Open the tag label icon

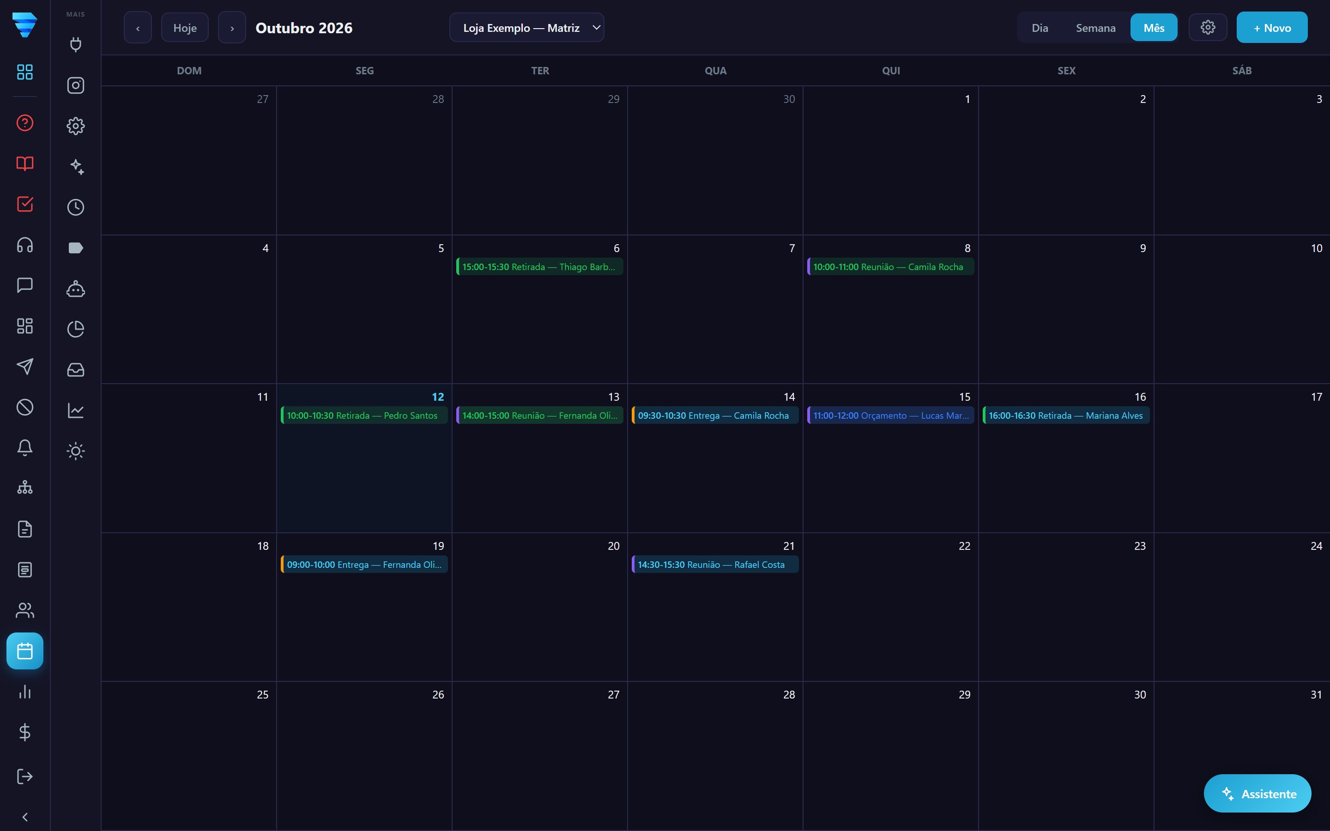tap(76, 248)
